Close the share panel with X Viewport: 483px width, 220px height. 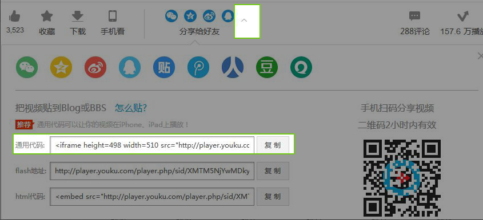(x=480, y=56)
